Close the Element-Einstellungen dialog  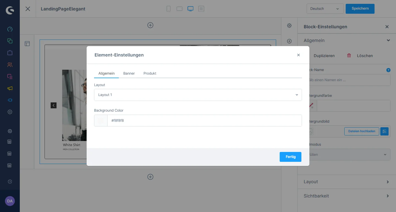coord(298,55)
